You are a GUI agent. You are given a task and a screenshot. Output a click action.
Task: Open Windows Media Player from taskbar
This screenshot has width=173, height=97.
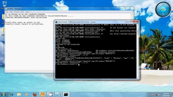26,95
